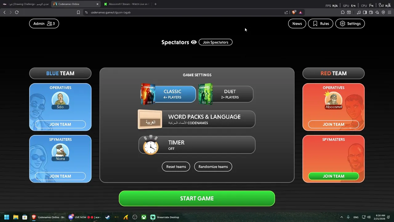
Task: Switch to the Drawing Challenge tab
Action: click(25, 4)
